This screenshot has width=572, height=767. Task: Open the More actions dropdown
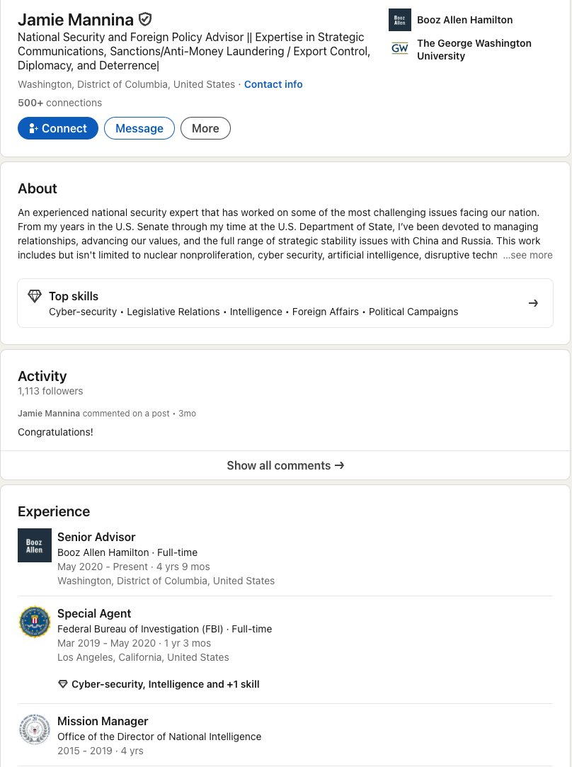pos(205,128)
